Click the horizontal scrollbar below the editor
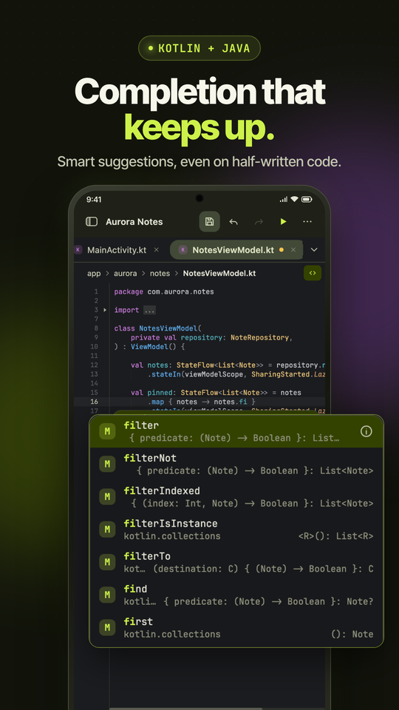This screenshot has height=710, width=399. [x=186, y=709]
